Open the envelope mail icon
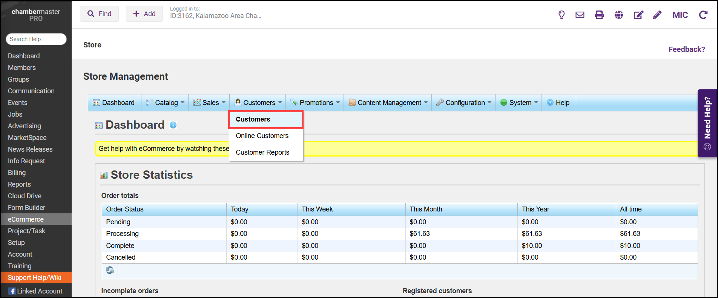718x298 pixels. pyautogui.click(x=580, y=15)
